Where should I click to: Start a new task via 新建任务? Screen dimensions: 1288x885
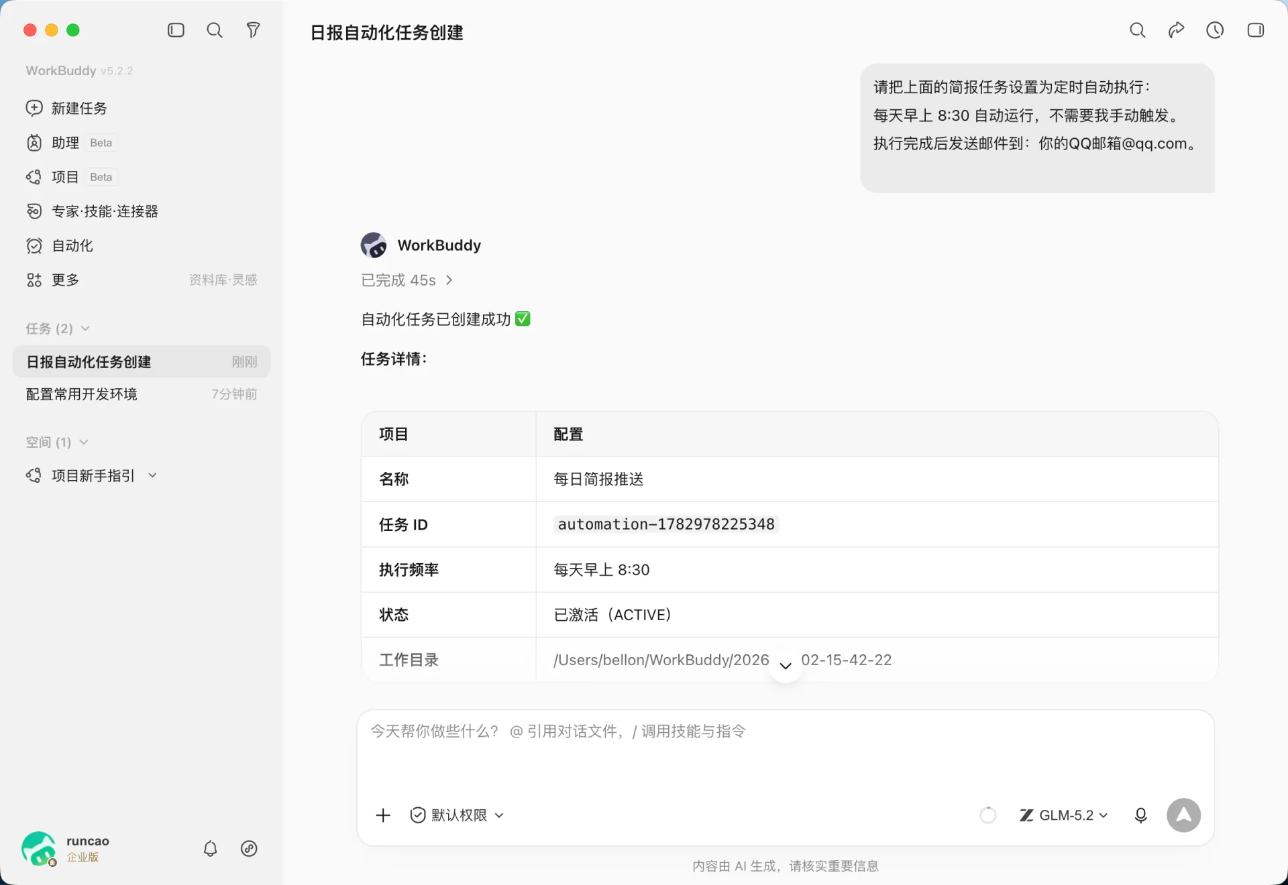66,108
